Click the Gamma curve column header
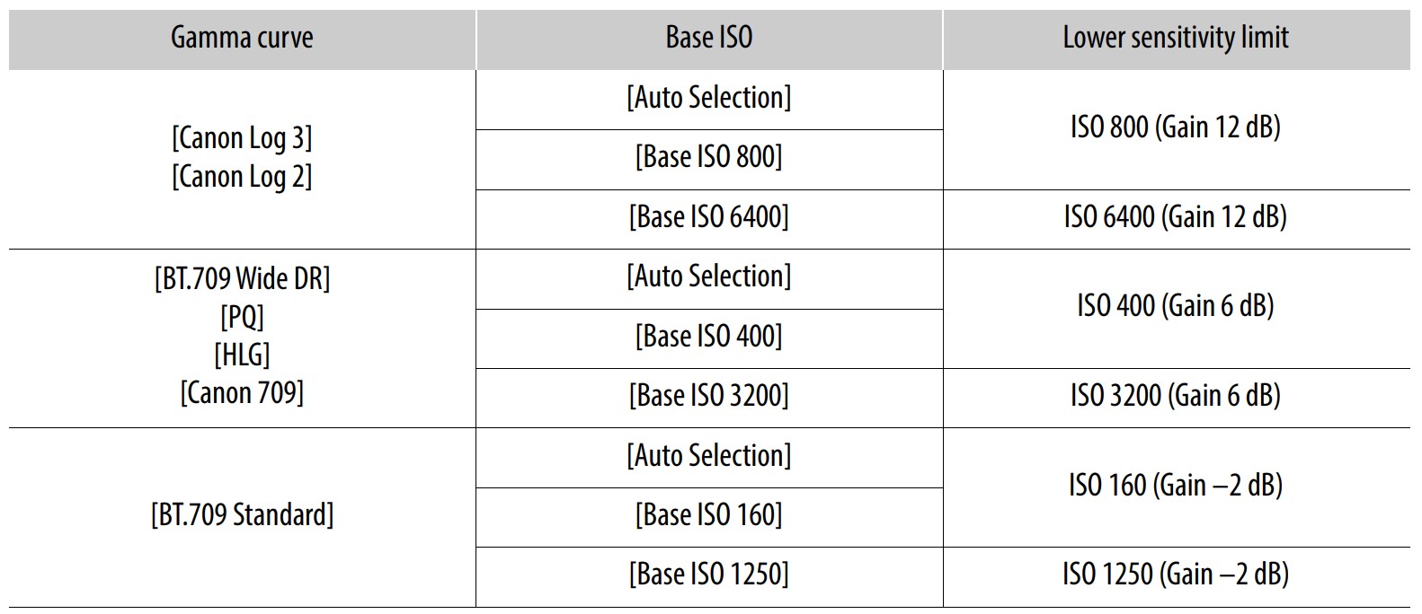 click(242, 38)
